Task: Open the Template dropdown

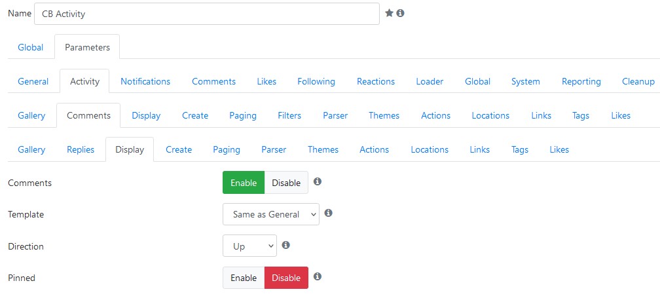Action: [271, 214]
